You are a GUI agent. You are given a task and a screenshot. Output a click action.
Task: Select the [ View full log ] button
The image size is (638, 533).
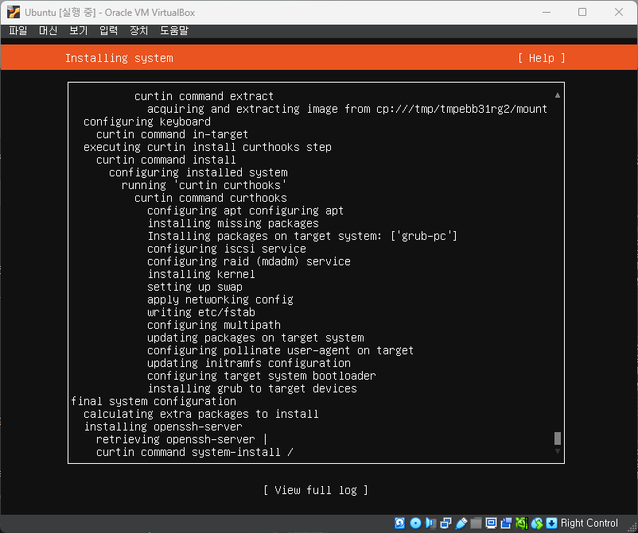coord(316,490)
